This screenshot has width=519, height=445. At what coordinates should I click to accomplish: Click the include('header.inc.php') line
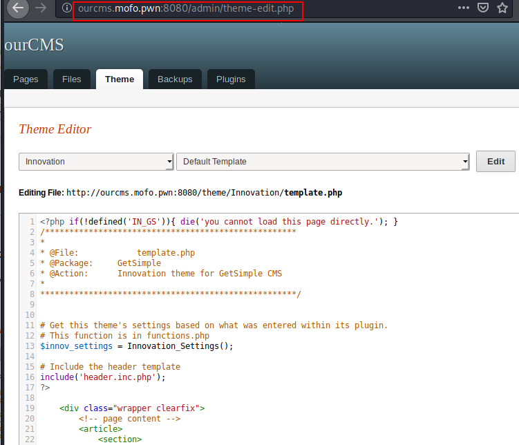[102, 377]
